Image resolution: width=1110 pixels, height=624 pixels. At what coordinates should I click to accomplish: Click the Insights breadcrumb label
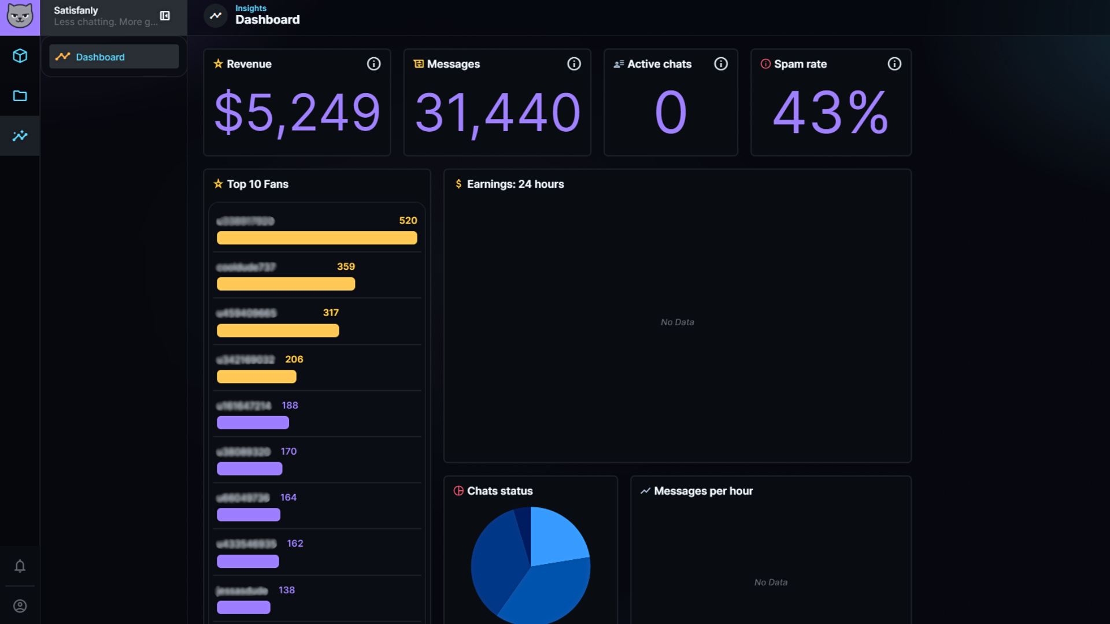(250, 8)
